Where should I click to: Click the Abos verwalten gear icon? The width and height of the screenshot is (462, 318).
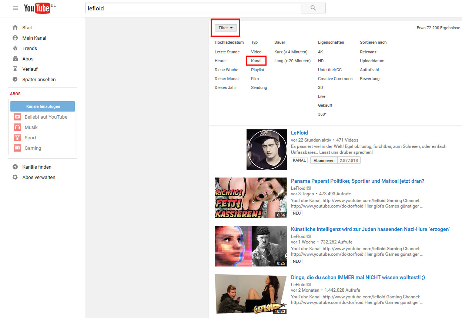pos(15,177)
